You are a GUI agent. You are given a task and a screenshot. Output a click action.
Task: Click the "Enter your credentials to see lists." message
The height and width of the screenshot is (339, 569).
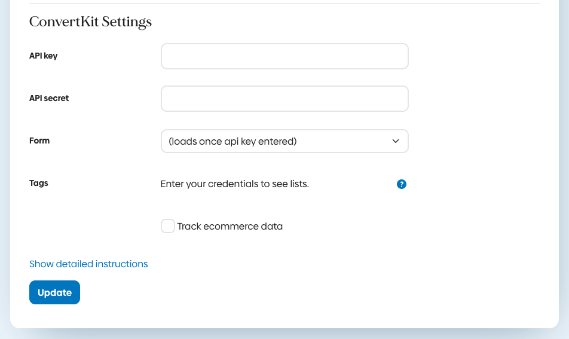pos(234,184)
